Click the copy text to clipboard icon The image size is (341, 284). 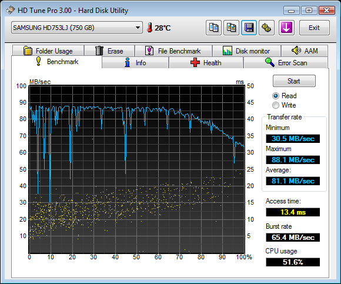point(213,28)
